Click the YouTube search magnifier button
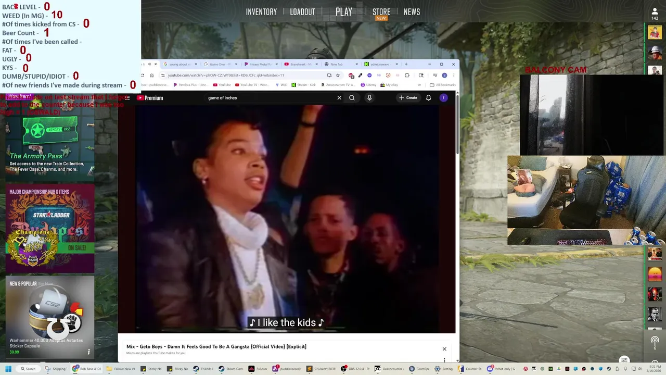 (x=352, y=98)
